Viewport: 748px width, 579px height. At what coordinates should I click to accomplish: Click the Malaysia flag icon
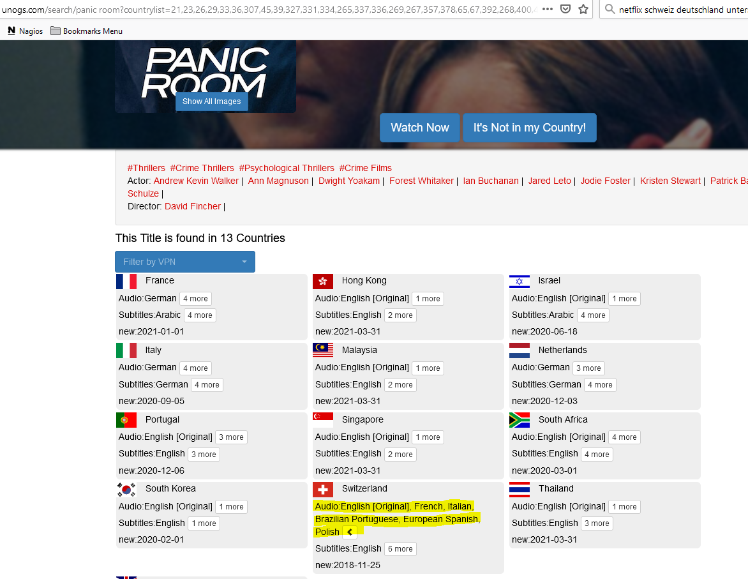click(323, 350)
